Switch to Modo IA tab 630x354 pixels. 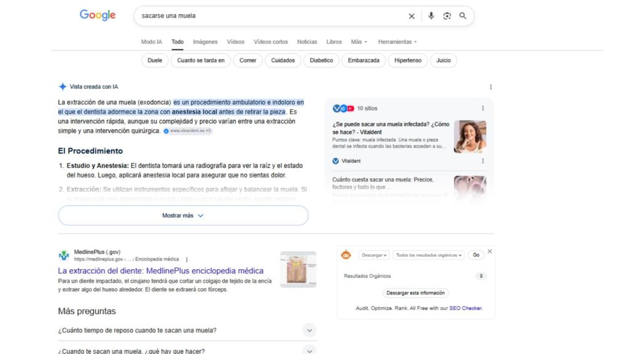151,42
